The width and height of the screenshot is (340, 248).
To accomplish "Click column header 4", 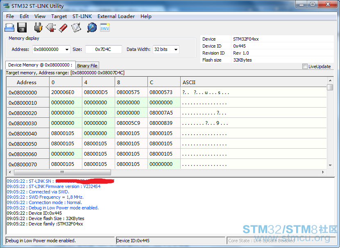I will (99, 83).
